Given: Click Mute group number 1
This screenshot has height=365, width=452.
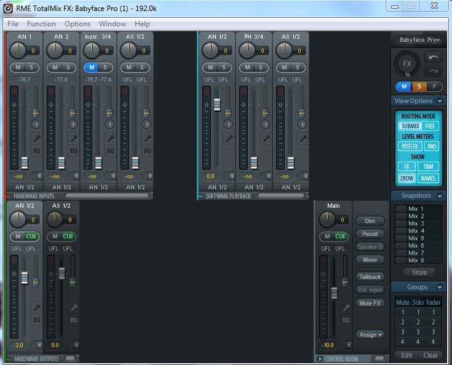Looking at the screenshot, I should [403, 312].
